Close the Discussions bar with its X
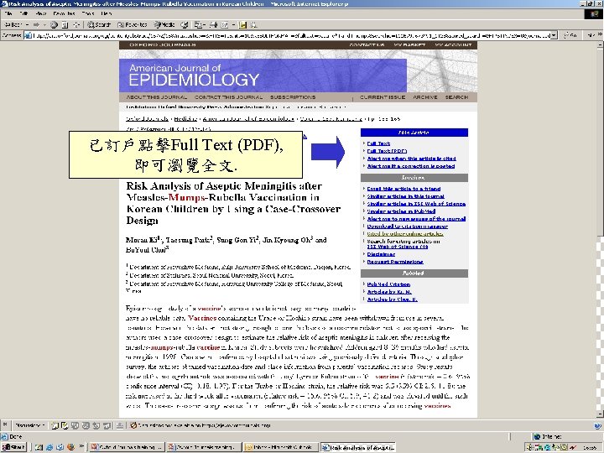Screen dimensions: 604x453 point(5,424)
